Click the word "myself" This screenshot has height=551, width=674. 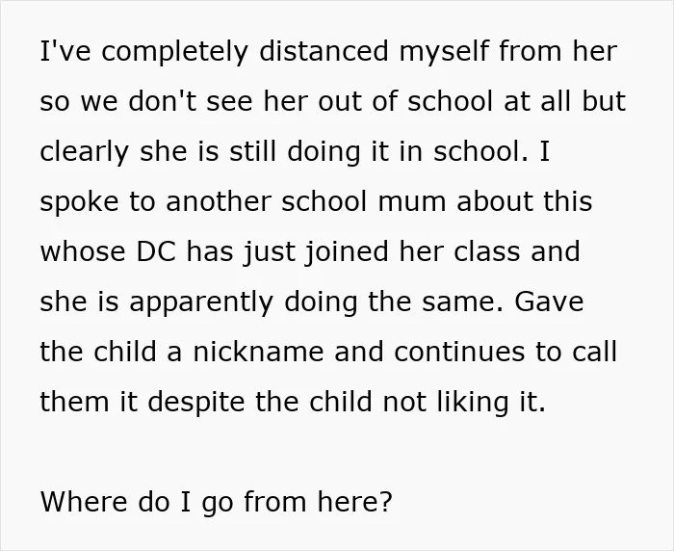pyautogui.click(x=444, y=52)
